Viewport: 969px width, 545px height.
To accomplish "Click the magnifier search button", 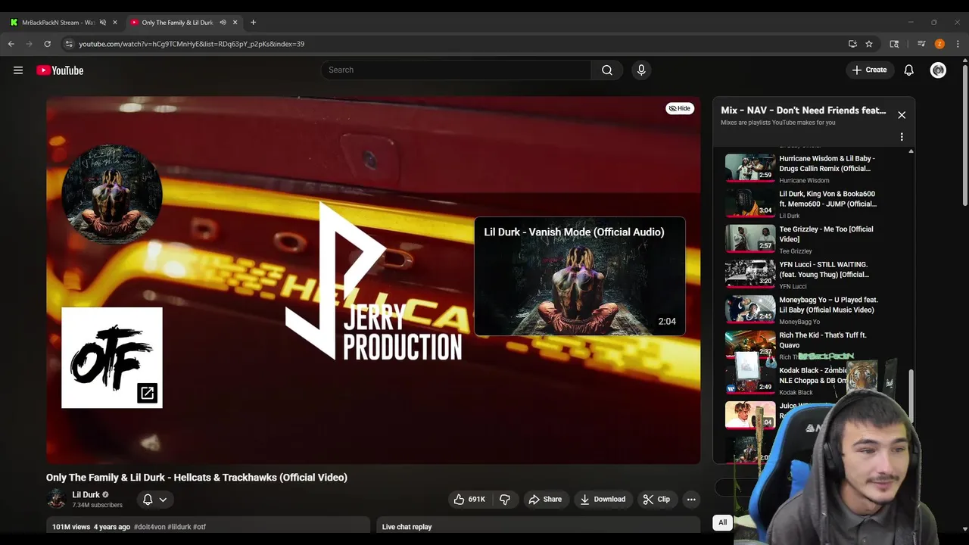I will click(x=607, y=70).
